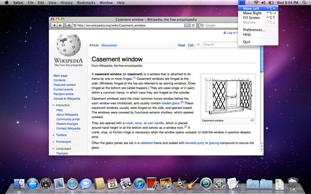Screen dimensions: 311x194
Task: Collapse the Languages sidebar section
Action: point(53,149)
